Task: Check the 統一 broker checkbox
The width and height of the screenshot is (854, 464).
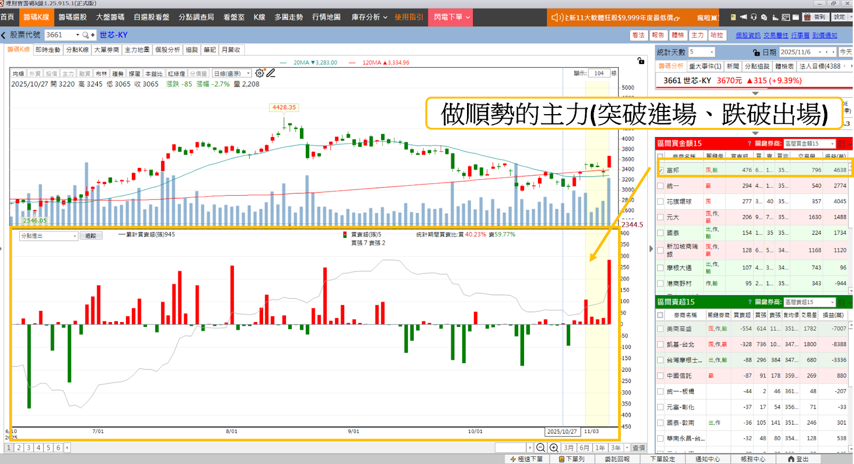Action: tap(661, 186)
